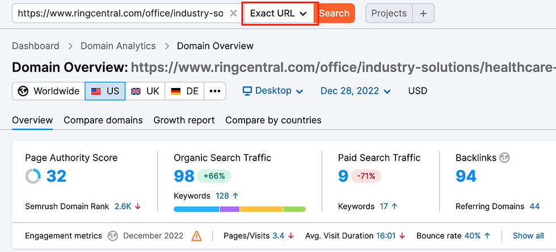
Task: Click the UK flag icon
Action: point(136,91)
